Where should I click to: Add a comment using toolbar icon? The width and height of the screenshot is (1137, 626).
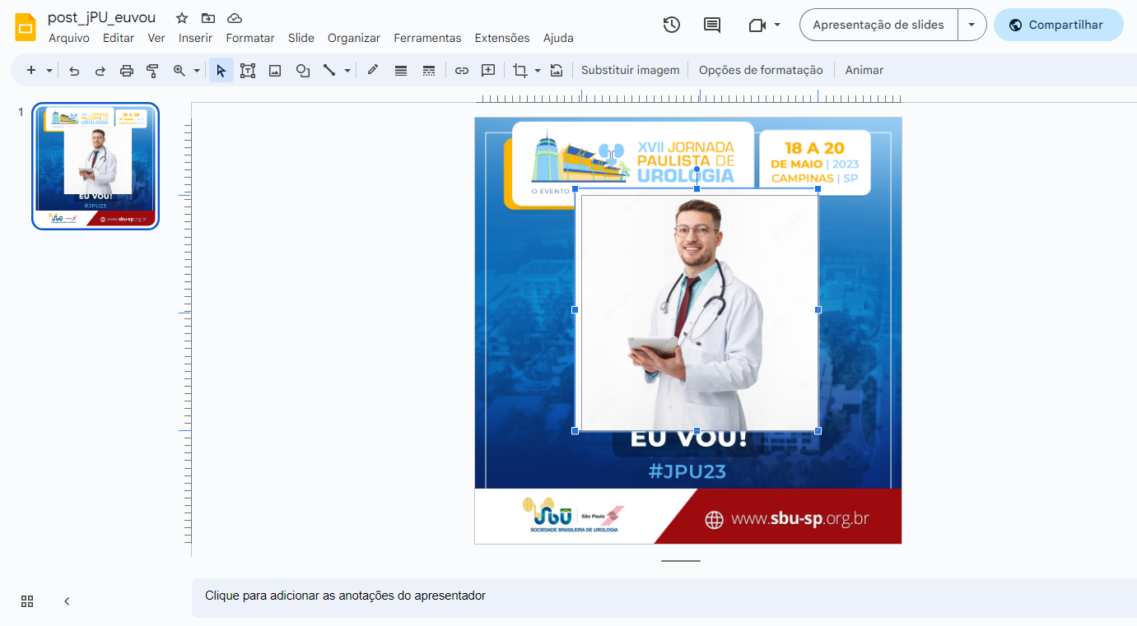[x=488, y=71]
